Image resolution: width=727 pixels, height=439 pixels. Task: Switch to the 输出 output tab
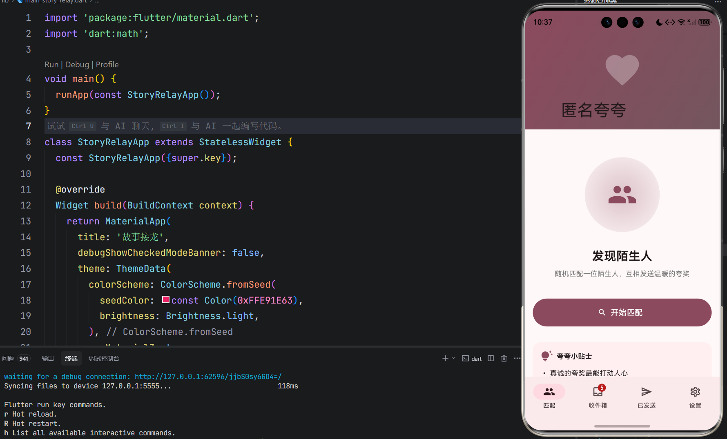[48, 358]
